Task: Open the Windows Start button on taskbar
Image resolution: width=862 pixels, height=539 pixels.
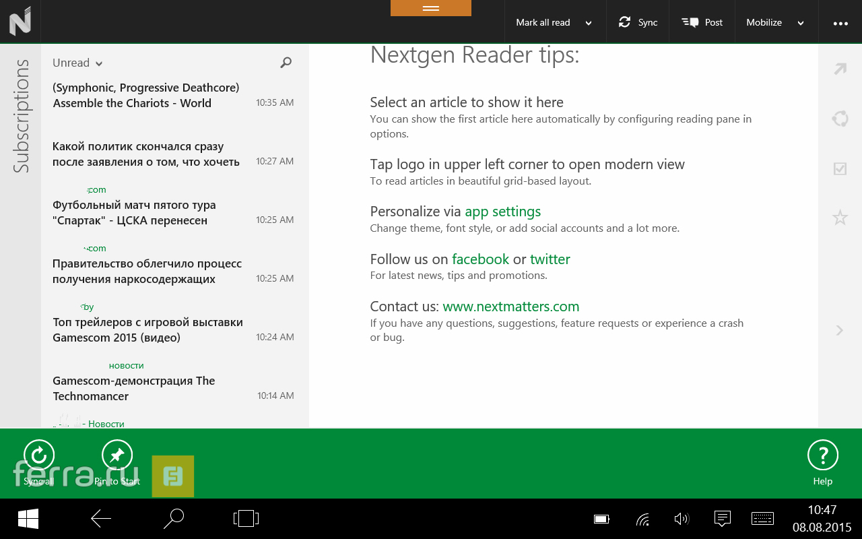Action: pos(28,519)
